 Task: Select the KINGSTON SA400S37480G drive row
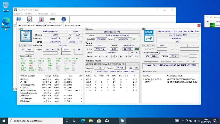[170, 79]
